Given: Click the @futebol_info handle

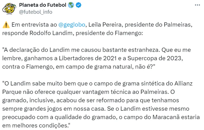Looking at the screenshot, I should [35, 12].
